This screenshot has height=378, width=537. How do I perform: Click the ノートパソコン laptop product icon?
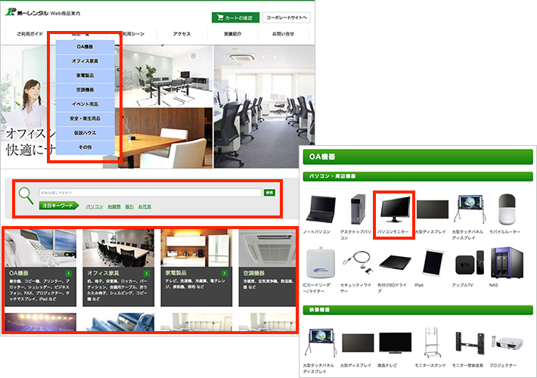320,209
